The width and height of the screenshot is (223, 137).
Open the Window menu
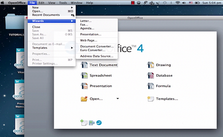point(77,3)
